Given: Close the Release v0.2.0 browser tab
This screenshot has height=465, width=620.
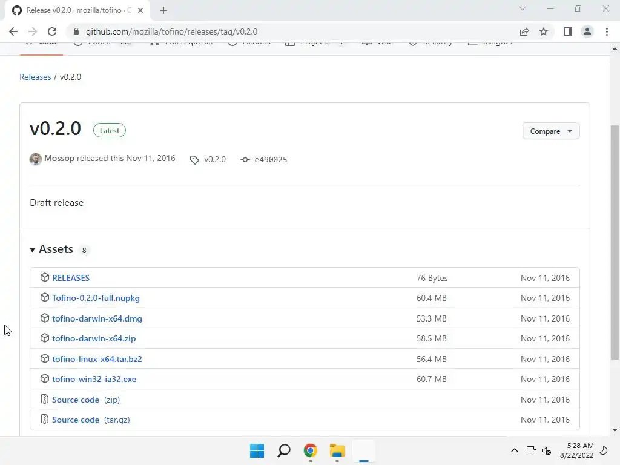Looking at the screenshot, I should [x=140, y=10].
